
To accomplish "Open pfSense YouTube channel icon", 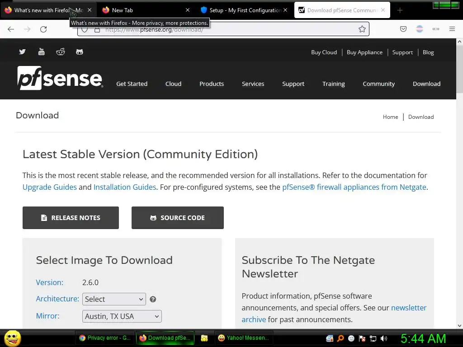I will 41,52.
